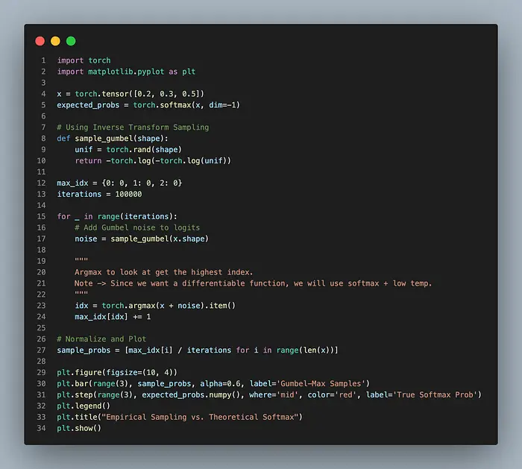
Task: Click line number 13 in the gutter
Action: pyautogui.click(x=41, y=194)
